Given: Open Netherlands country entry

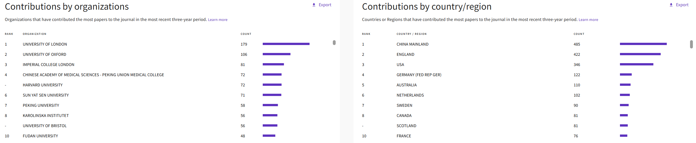Looking at the screenshot, I should pyautogui.click(x=410, y=95).
